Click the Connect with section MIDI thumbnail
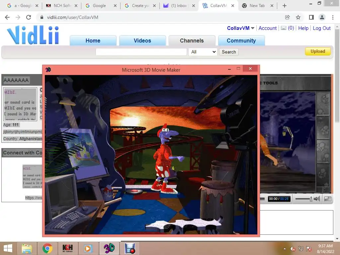Image resolution: width=340 pixels, height=255 pixels. coord(33,177)
